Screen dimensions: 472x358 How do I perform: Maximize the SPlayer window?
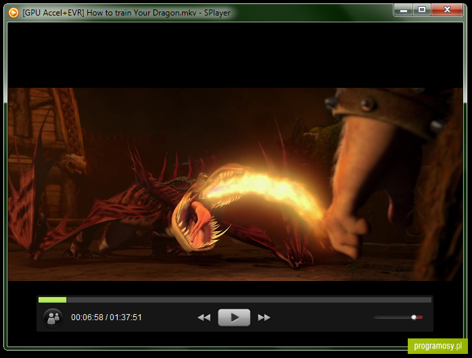click(422, 10)
